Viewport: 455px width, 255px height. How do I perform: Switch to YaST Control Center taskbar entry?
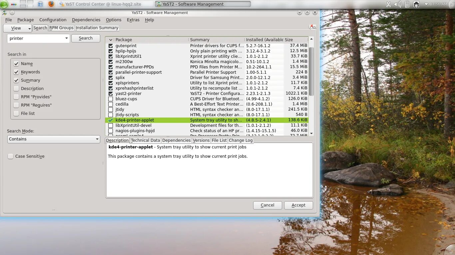pos(106,4)
